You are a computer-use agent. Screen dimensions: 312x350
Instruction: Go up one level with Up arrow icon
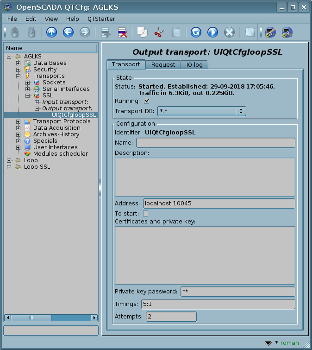click(x=51, y=32)
